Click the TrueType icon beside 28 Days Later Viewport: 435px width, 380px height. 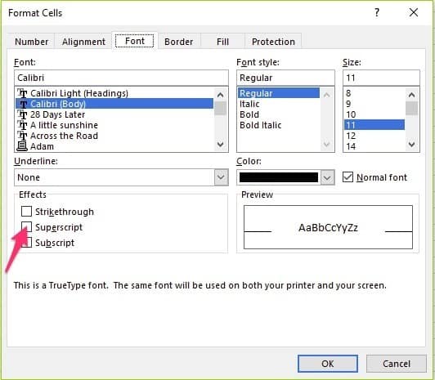pyautogui.click(x=22, y=114)
